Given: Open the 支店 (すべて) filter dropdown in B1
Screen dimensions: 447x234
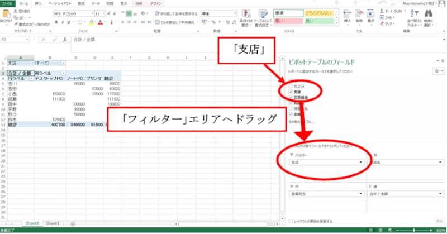Looking at the screenshot, I should pos(63,63).
